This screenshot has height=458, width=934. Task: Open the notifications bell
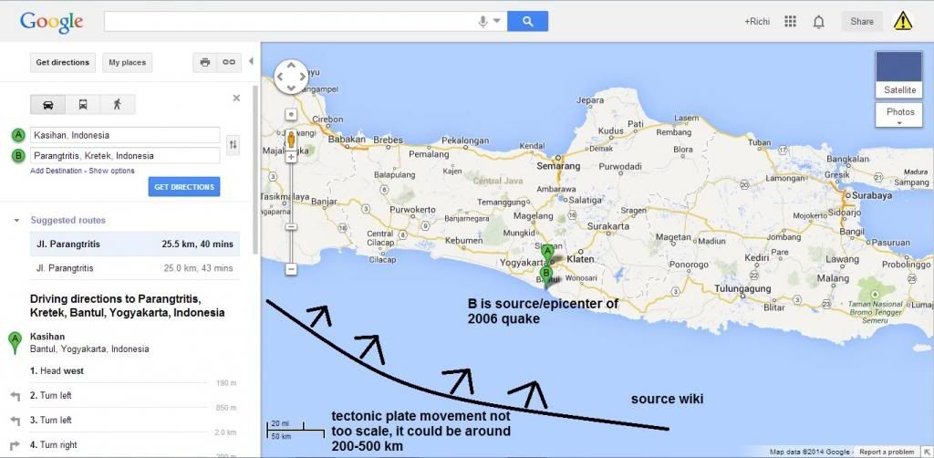point(818,21)
